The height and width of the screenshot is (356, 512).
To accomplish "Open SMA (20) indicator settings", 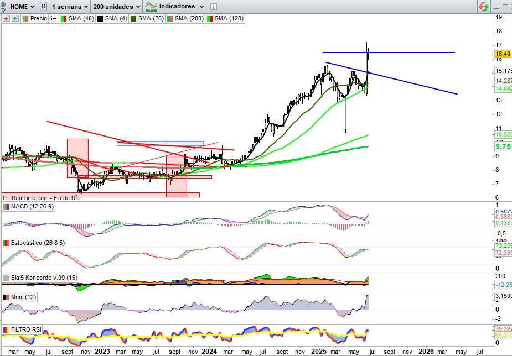I will [x=147, y=19].
